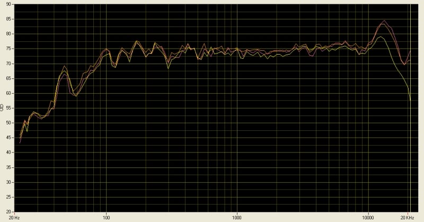This screenshot has width=424, height=222.
Task: Click the "100" frequency axis label
Action: pyautogui.click(x=107, y=217)
